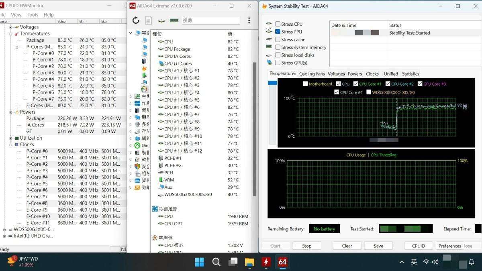Click the voltage values section lightning icon
Viewport: 482px width, 271px height.
pyautogui.click(x=155, y=238)
